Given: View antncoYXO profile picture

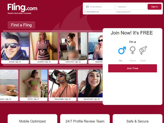Looking at the screenshot, I should (x=73, y=46).
